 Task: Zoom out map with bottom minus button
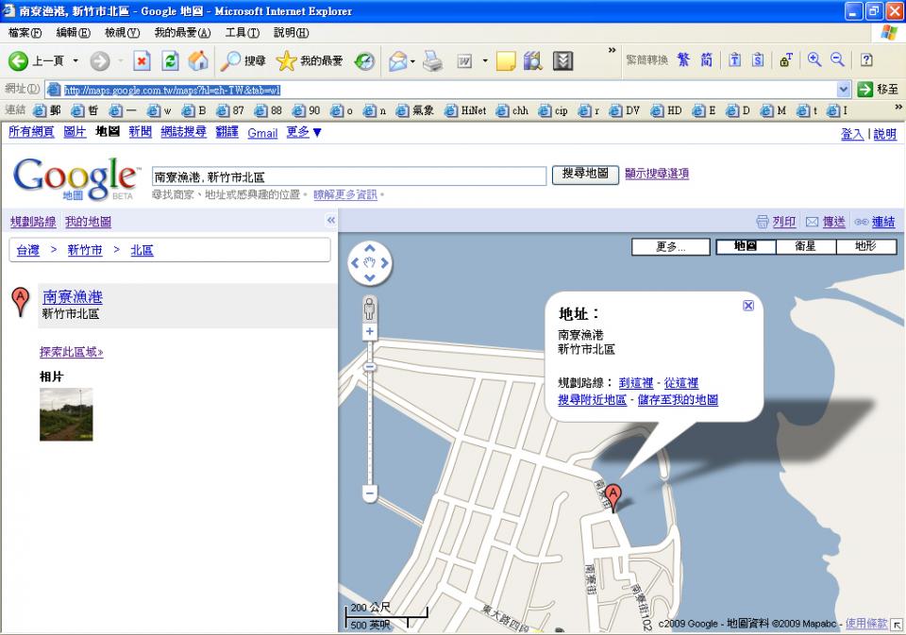coord(370,493)
